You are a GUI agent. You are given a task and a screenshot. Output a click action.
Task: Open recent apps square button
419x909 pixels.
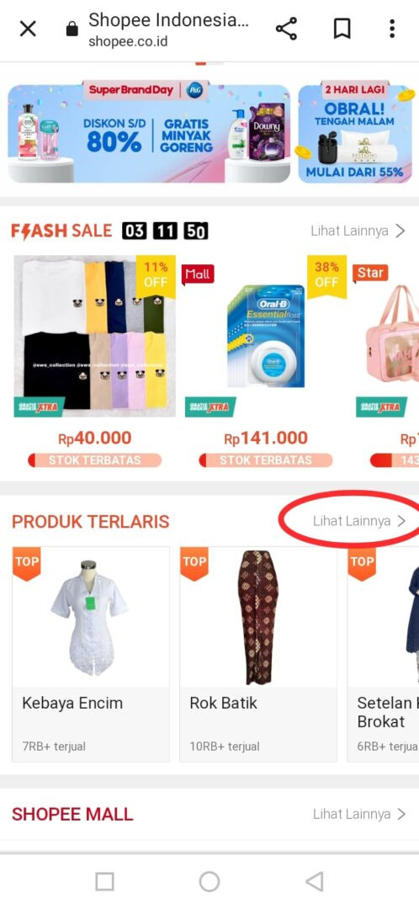(x=104, y=881)
